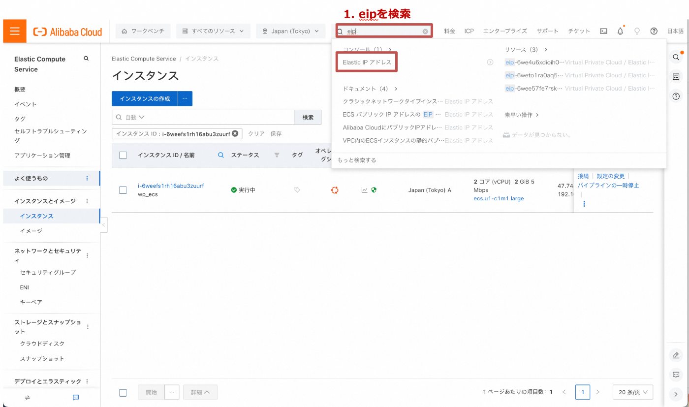The height and width of the screenshot is (407, 689).
Task: Select page 1 in the pagination
Action: (583, 392)
